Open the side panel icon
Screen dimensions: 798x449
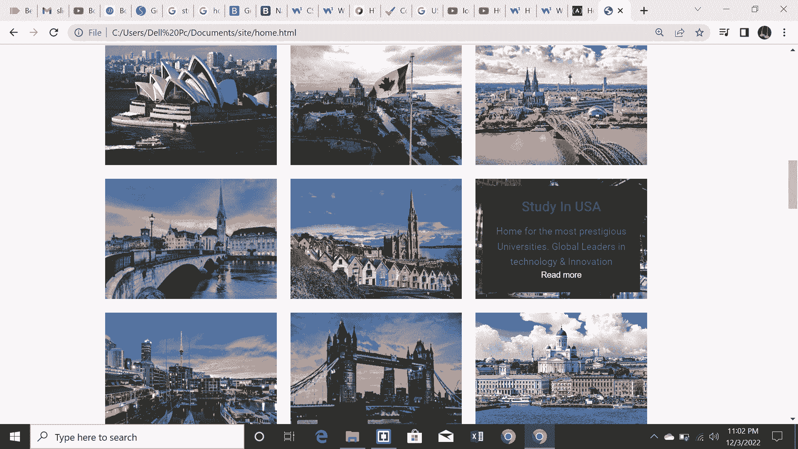(744, 32)
